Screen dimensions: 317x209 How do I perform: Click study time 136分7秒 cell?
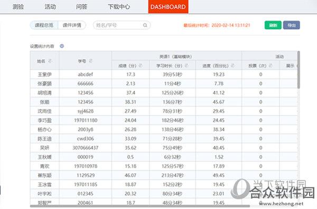pyautogui.click(x=172, y=102)
